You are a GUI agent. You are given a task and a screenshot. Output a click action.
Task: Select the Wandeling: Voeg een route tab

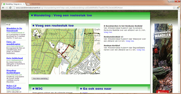click(x=14, y=4)
